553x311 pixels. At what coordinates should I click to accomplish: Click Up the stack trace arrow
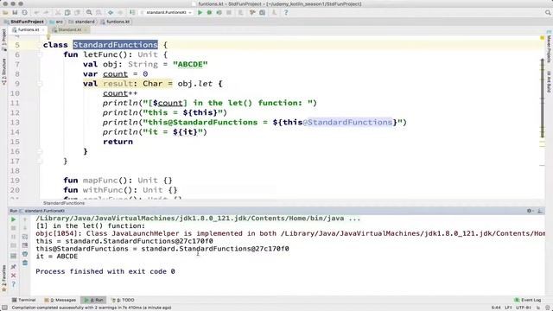(25, 219)
